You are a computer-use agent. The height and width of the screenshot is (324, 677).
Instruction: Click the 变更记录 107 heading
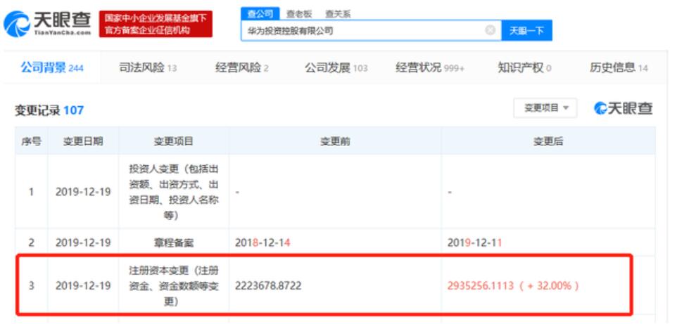point(49,110)
